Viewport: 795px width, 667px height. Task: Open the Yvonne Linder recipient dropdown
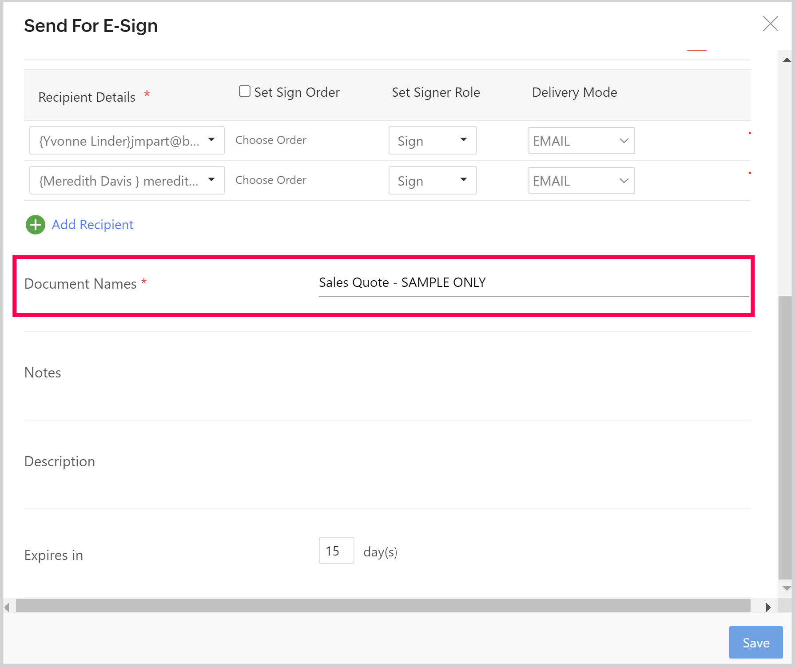[127, 141]
